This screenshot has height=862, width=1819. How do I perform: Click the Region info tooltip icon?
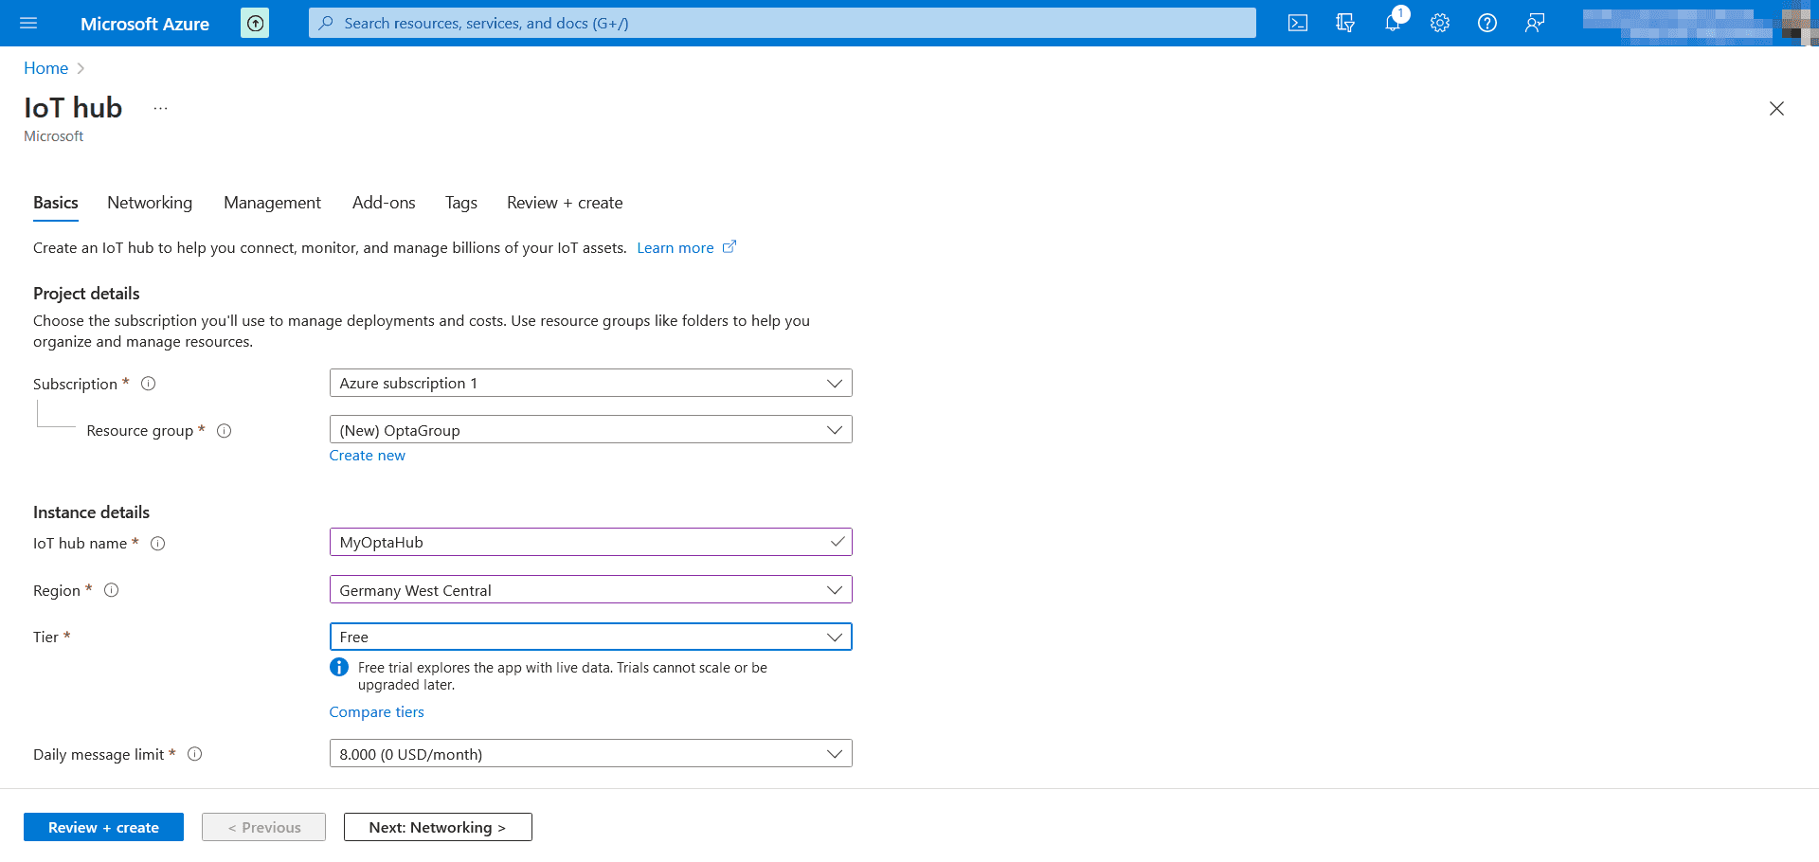coord(111,589)
